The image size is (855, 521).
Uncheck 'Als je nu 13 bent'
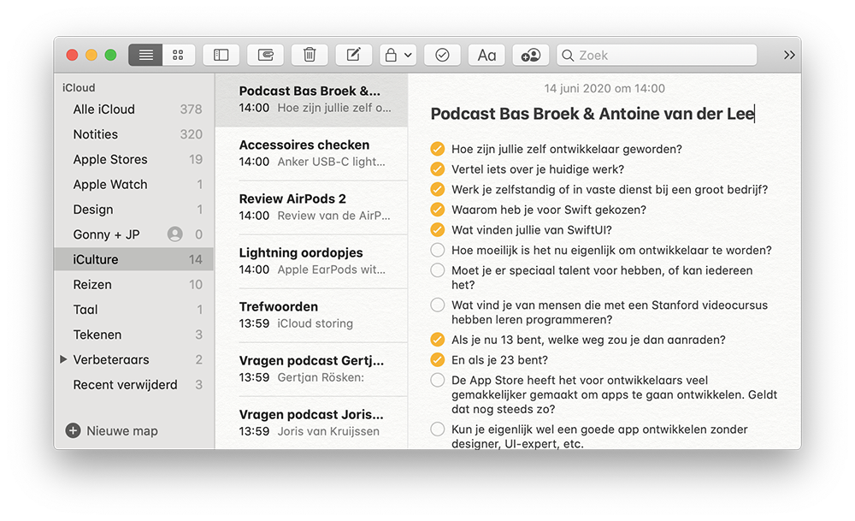(437, 340)
